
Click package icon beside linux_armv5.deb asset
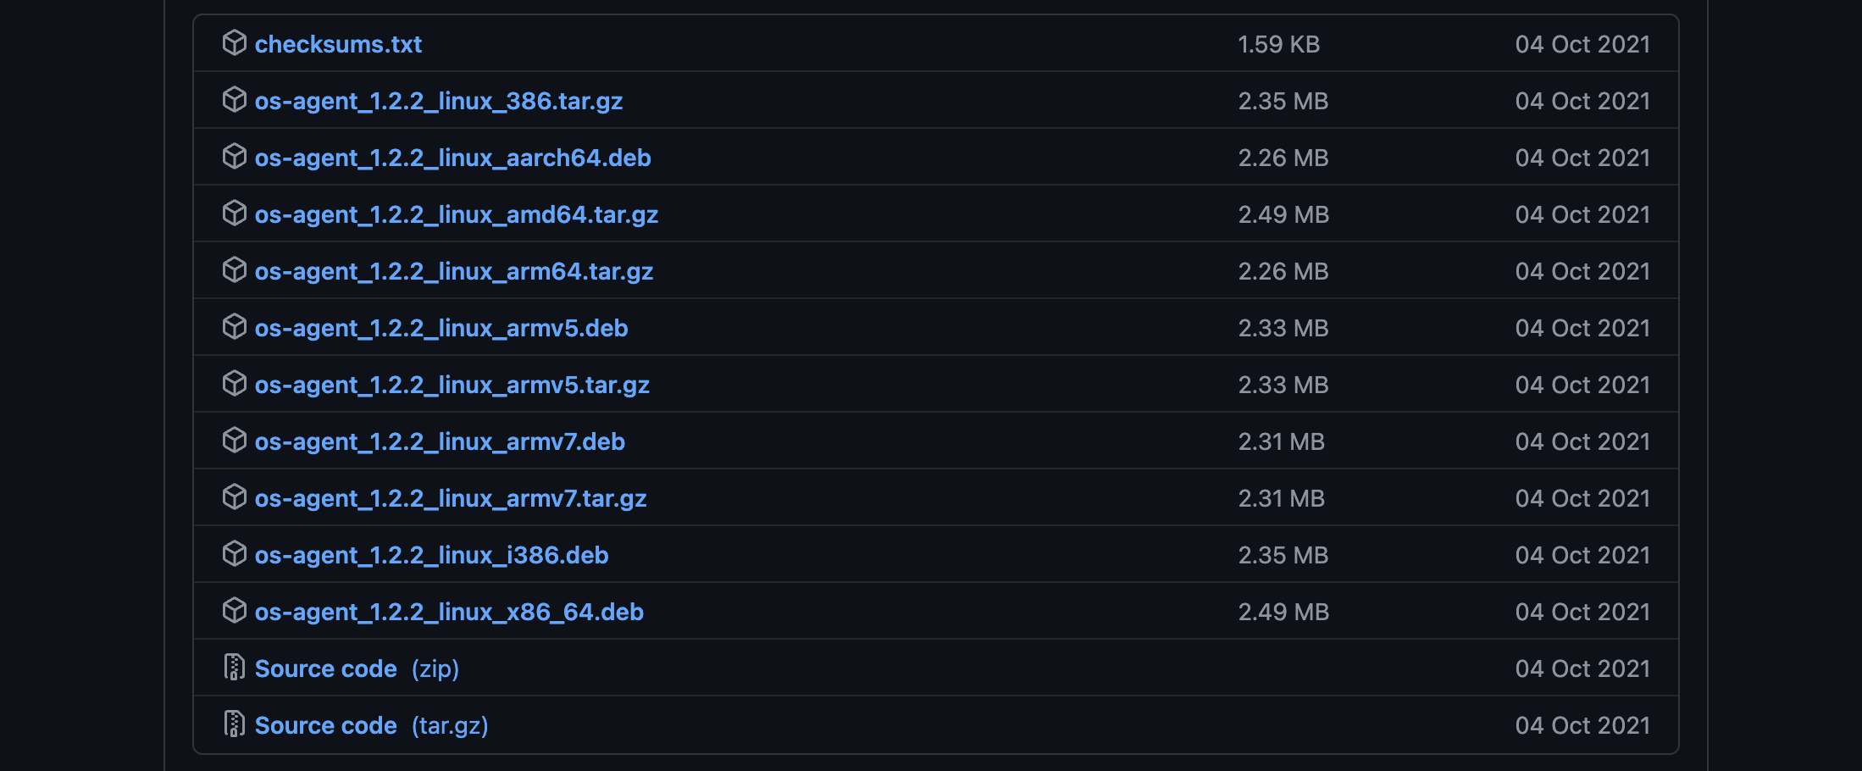(x=234, y=326)
